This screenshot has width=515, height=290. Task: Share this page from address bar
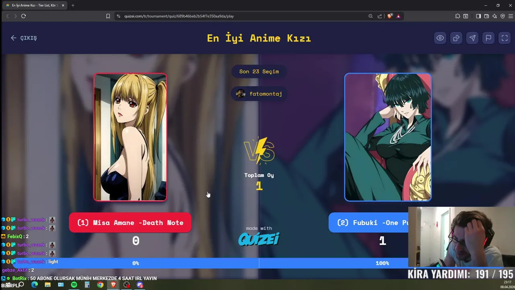(x=380, y=16)
